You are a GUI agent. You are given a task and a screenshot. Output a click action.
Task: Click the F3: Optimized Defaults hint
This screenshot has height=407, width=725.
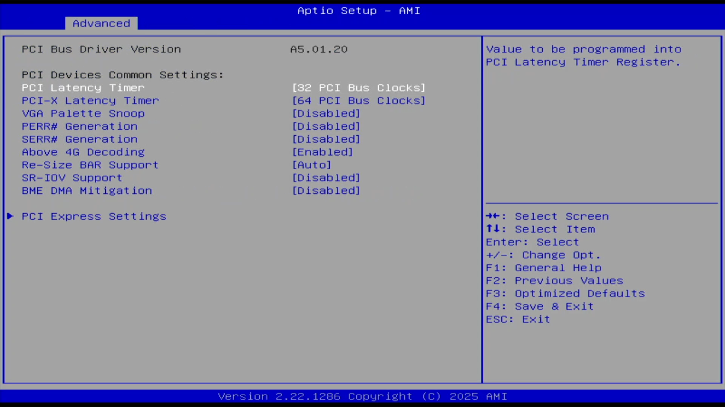click(565, 294)
